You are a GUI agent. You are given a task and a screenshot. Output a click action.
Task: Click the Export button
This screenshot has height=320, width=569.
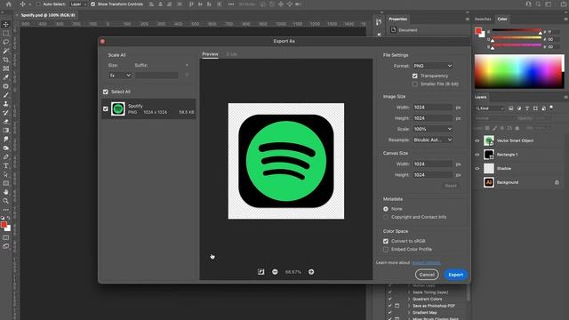coord(455,275)
